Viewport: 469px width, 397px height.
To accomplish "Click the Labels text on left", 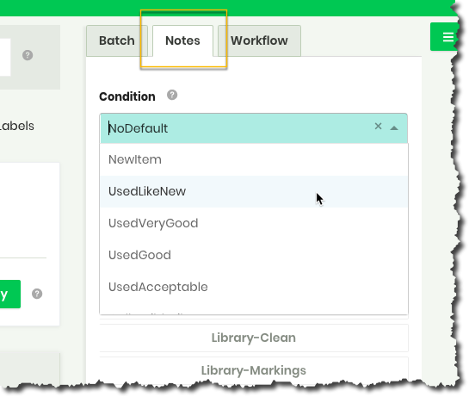I will click(16, 126).
